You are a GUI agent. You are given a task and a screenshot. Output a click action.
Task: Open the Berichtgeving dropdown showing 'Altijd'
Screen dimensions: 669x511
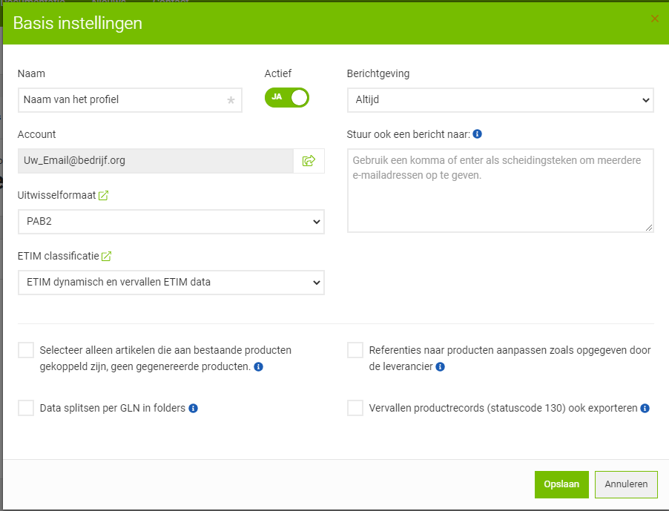coord(499,100)
